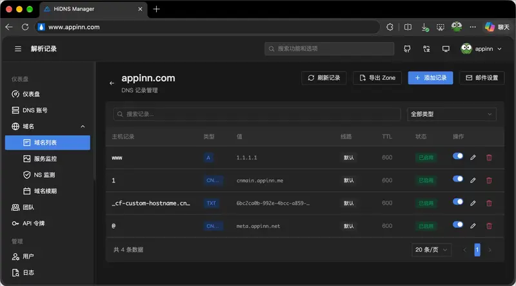Delete the www record with trash icon

489,157
